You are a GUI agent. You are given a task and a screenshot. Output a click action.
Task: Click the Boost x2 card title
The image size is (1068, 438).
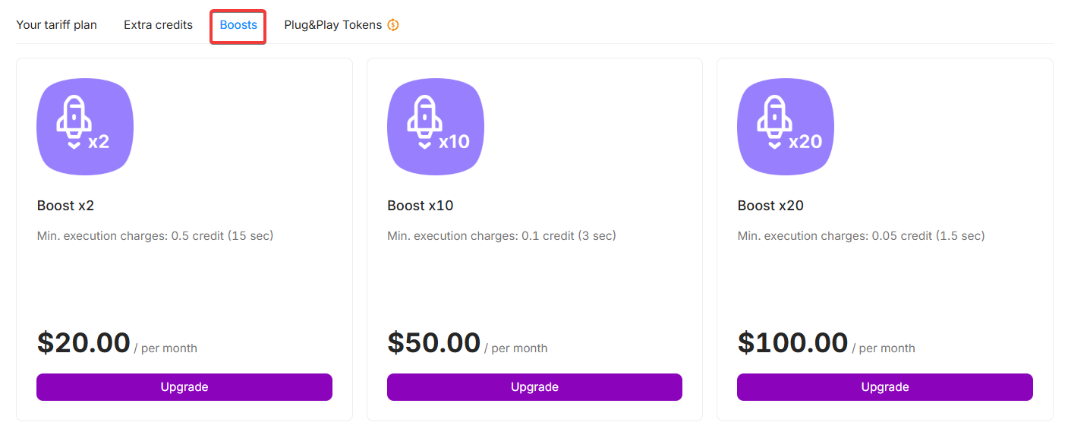tap(65, 206)
